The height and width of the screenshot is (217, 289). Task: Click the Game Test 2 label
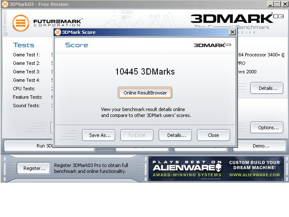[x=26, y=63]
